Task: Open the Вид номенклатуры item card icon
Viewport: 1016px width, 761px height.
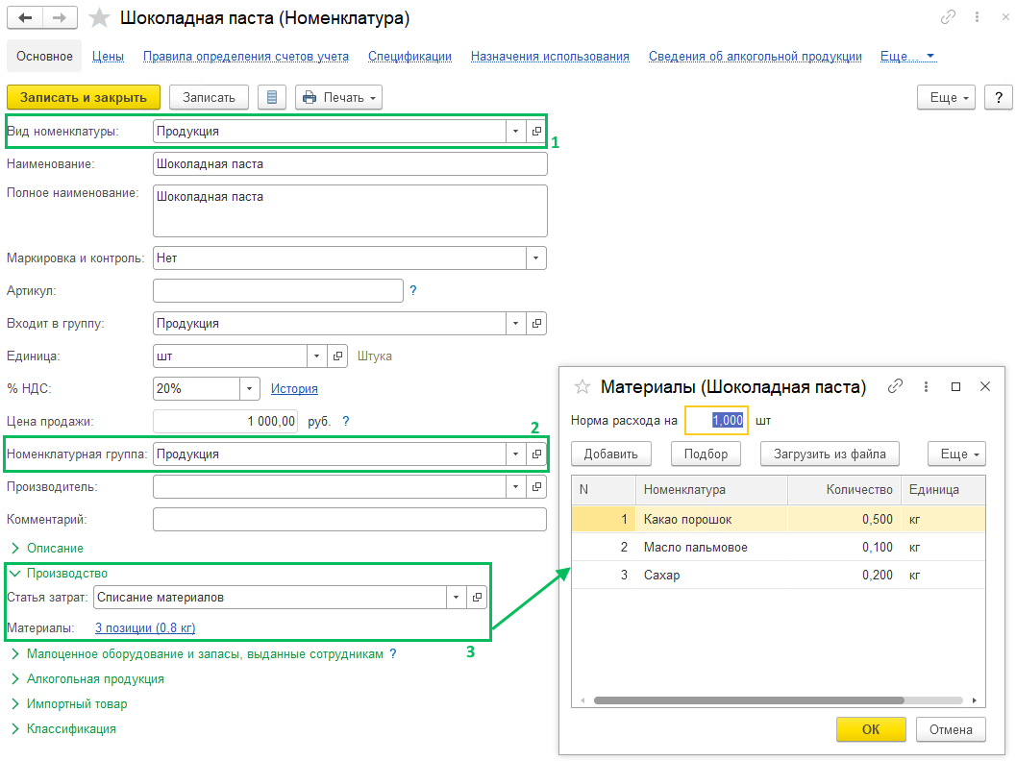Action: pos(536,132)
